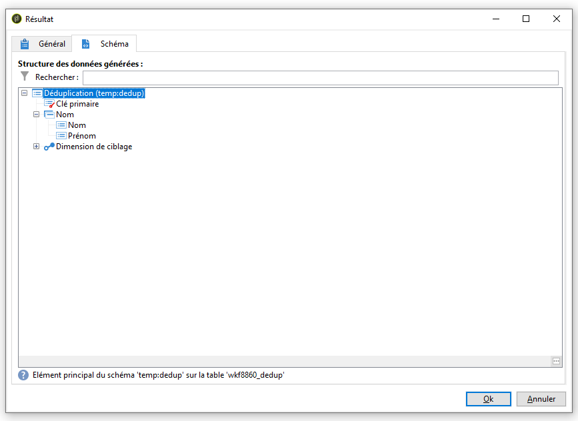Collapse the Déduplication (temp:dedup) root node

tap(24, 93)
